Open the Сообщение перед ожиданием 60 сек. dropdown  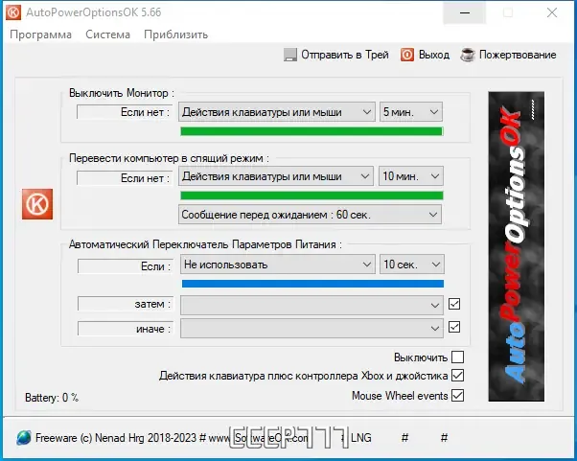click(x=310, y=215)
